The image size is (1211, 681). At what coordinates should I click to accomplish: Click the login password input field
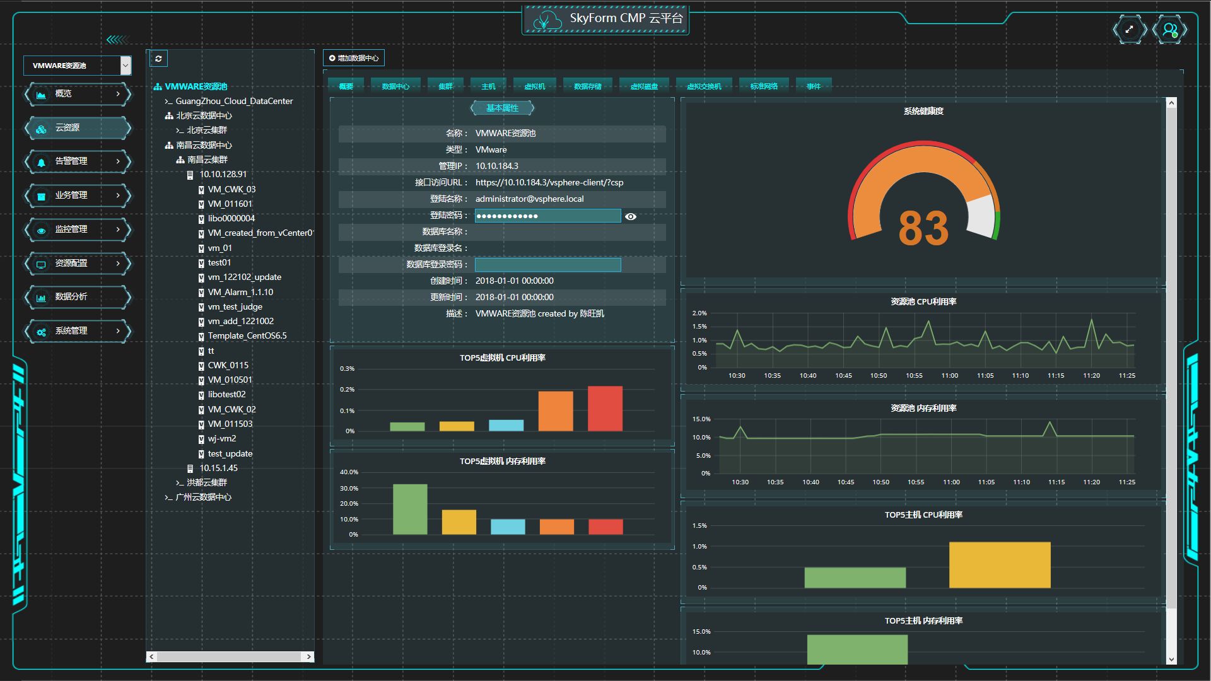point(547,216)
